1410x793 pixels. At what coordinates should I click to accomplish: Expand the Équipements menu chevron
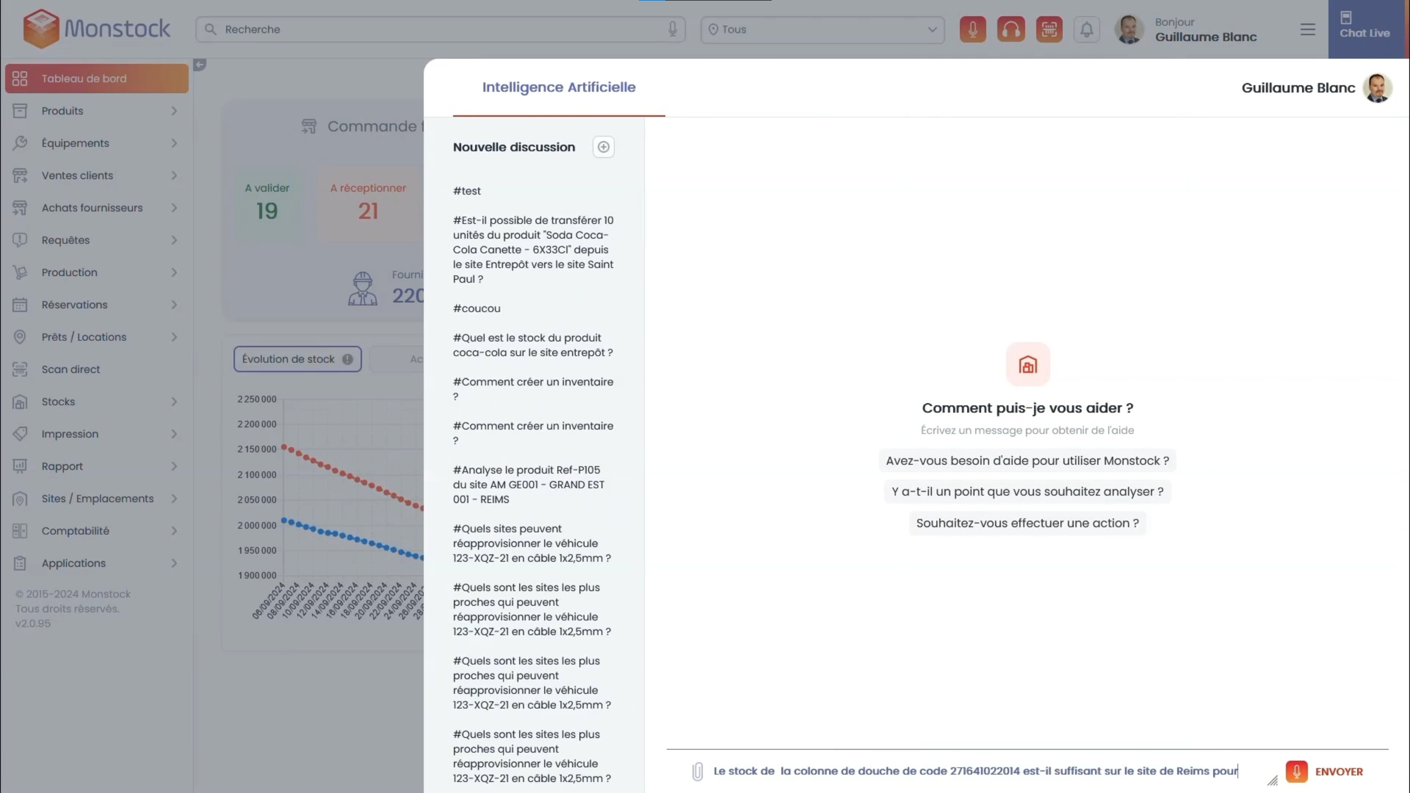174,143
